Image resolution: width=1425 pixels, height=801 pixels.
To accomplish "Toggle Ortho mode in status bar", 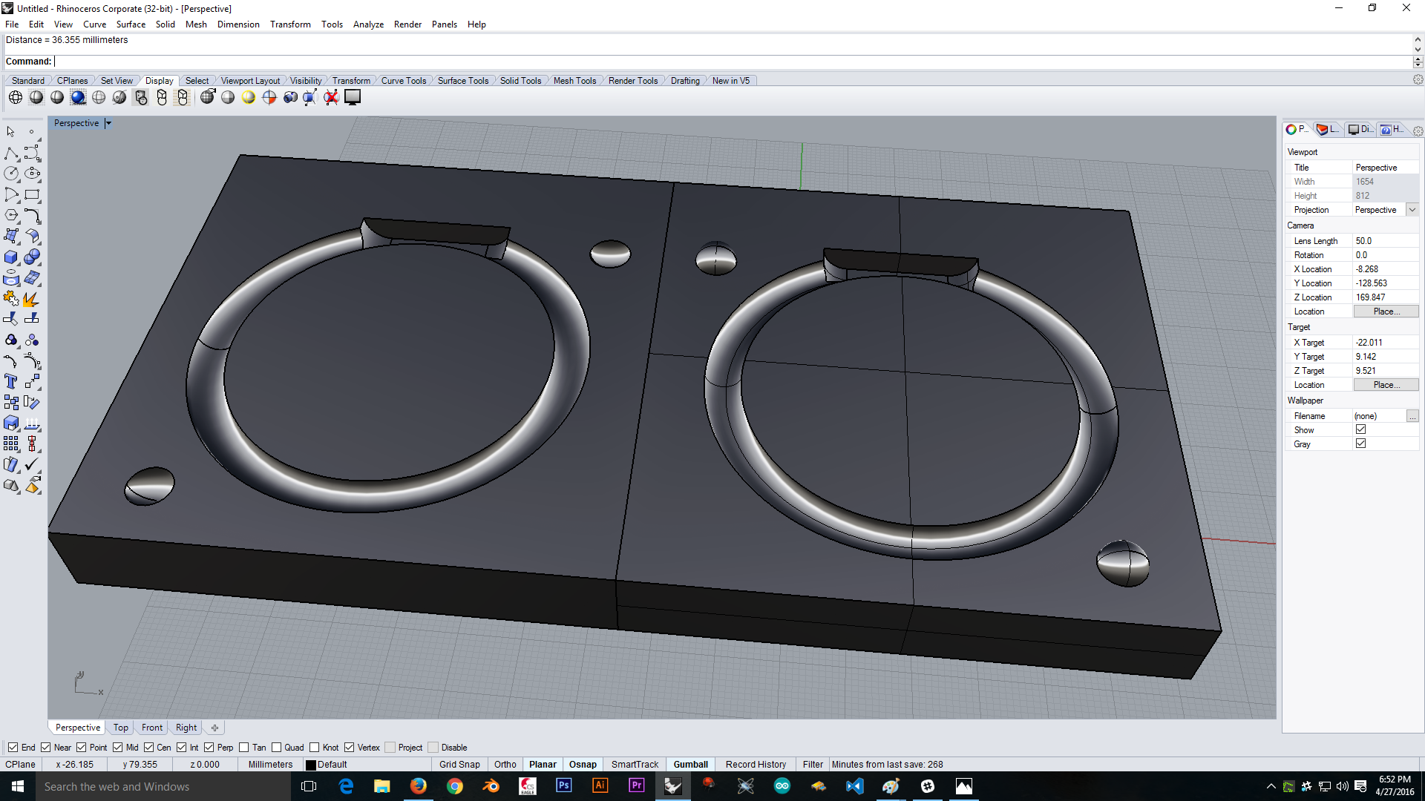I will 505,765.
